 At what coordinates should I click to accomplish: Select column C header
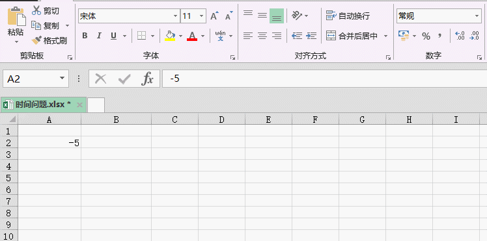tap(175, 120)
